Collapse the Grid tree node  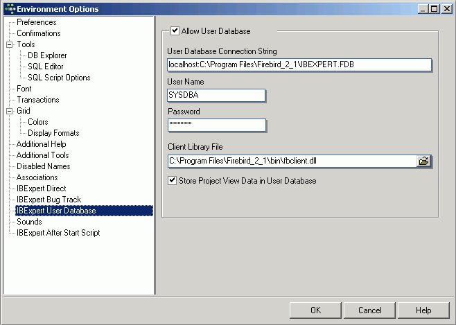(x=10, y=111)
